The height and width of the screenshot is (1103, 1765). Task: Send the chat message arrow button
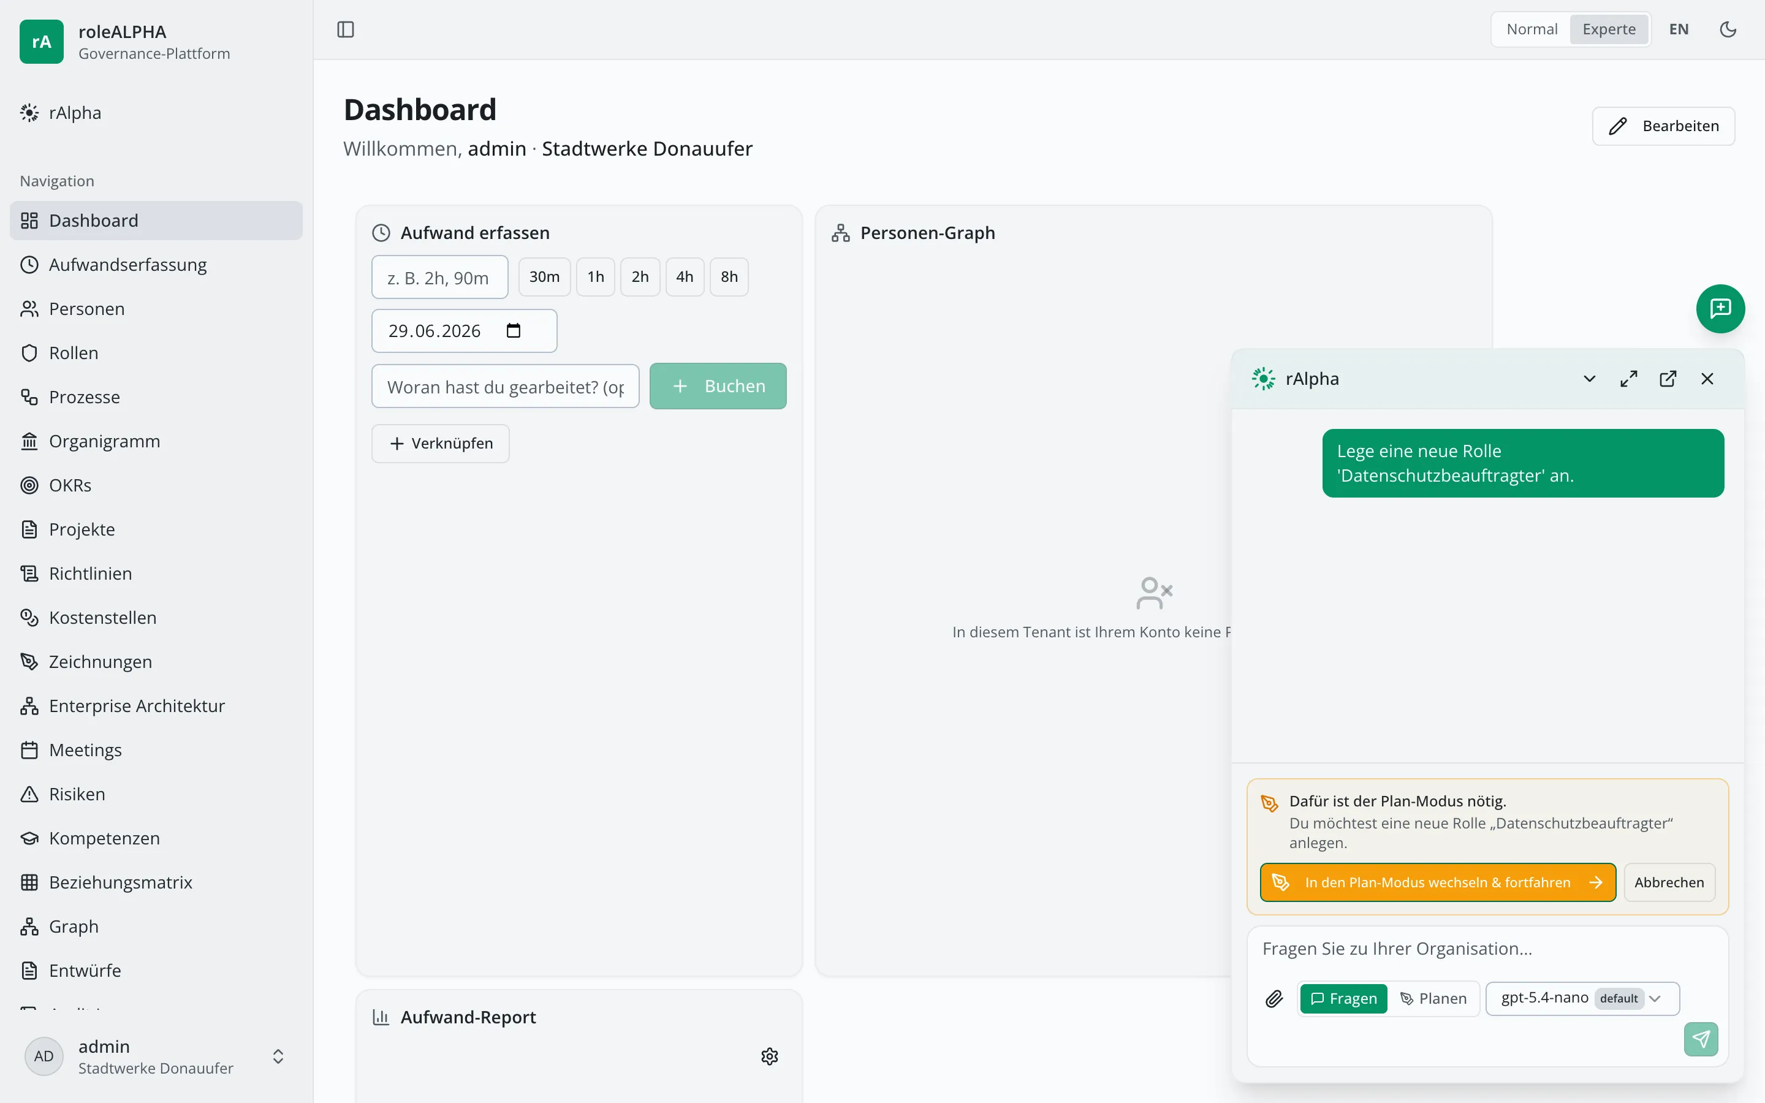coord(1701,1039)
